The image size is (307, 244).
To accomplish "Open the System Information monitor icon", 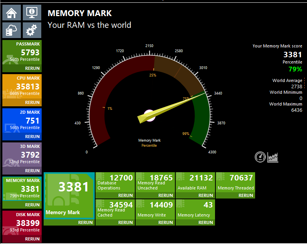I will [x=32, y=13].
